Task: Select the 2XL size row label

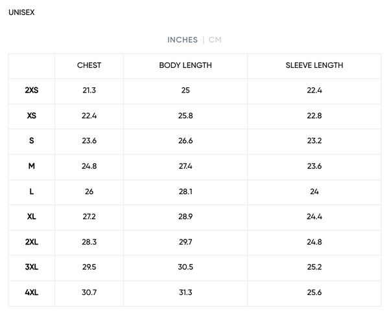Action: (x=31, y=242)
